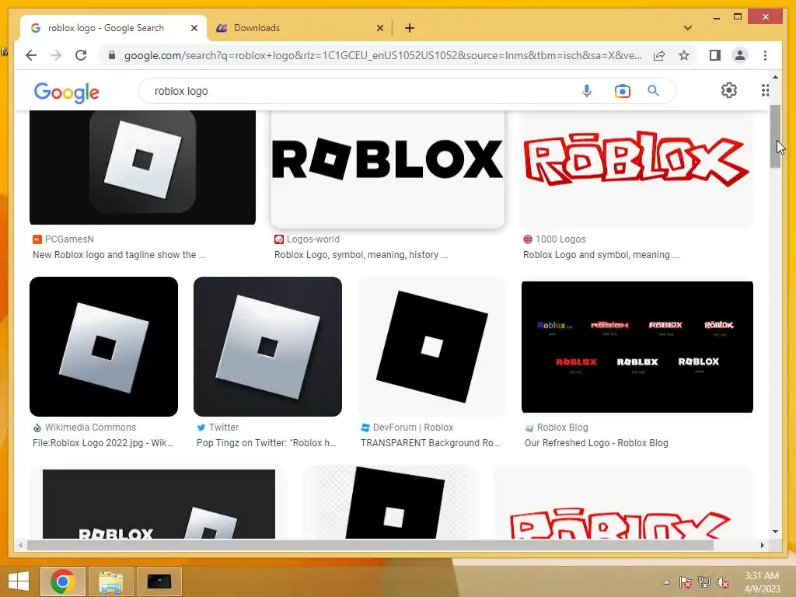Open 'Our Refreshed Logo - Roblox Blog' link
Image resolution: width=796 pixels, height=597 pixels.
tap(596, 442)
